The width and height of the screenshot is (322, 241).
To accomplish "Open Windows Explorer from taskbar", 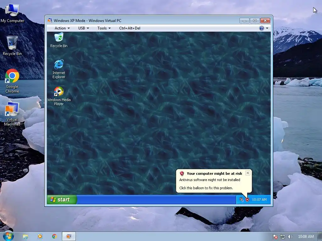I will click(x=25, y=237).
